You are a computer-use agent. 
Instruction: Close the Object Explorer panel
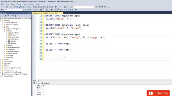[x=30, y=13]
